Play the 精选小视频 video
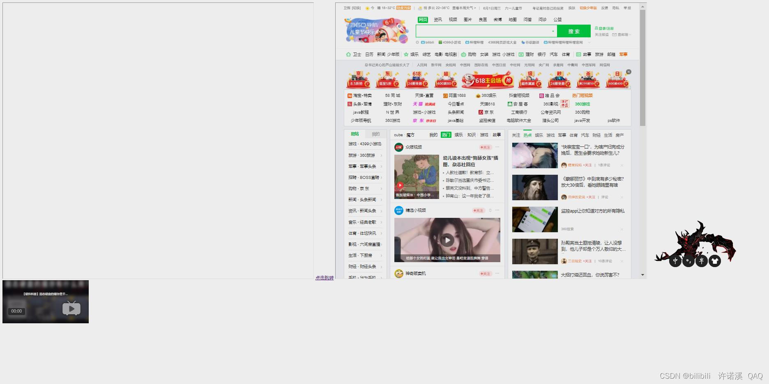This screenshot has height=384, width=769. 447,240
